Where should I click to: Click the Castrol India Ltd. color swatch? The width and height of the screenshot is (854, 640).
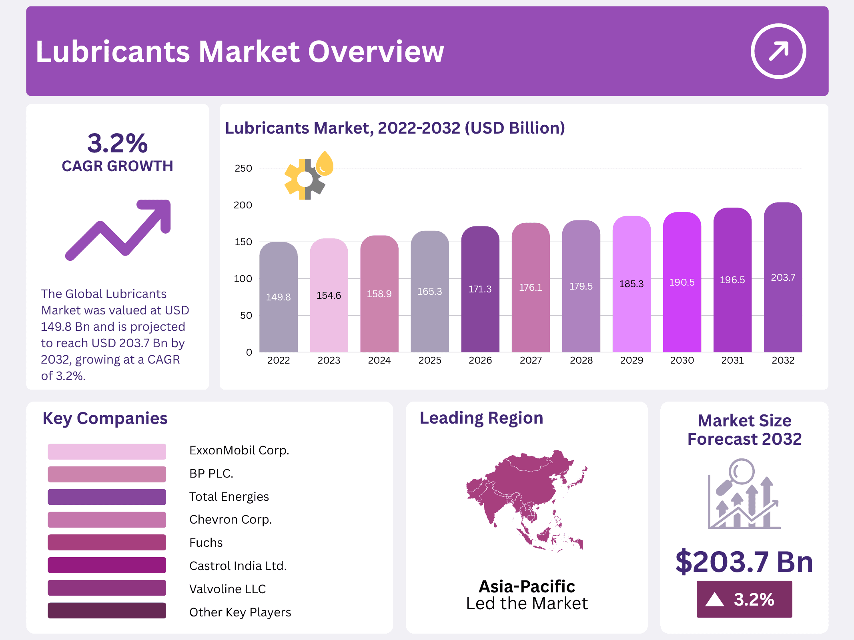click(x=107, y=565)
